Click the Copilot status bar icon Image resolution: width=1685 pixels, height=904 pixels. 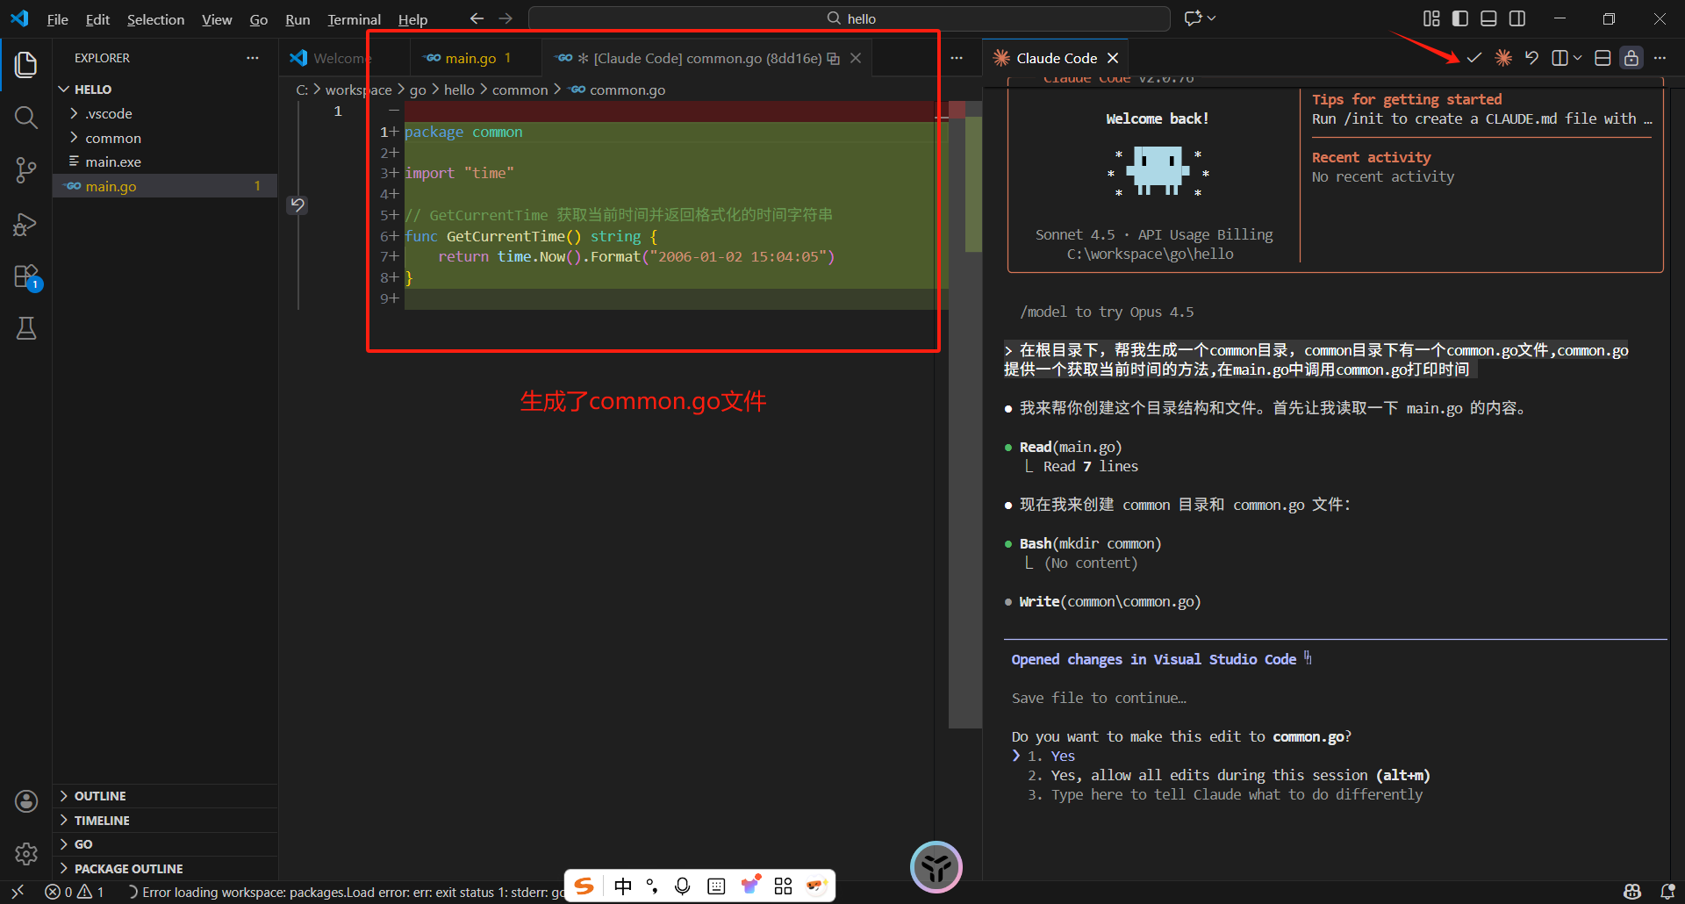tap(1632, 892)
